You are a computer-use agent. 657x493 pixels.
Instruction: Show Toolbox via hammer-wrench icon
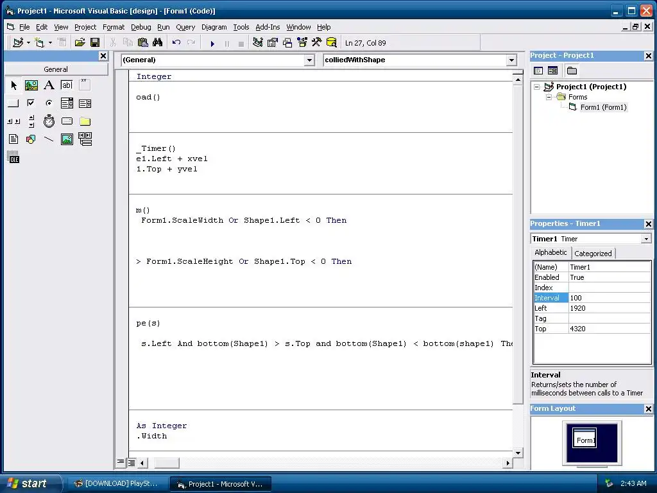(x=316, y=42)
